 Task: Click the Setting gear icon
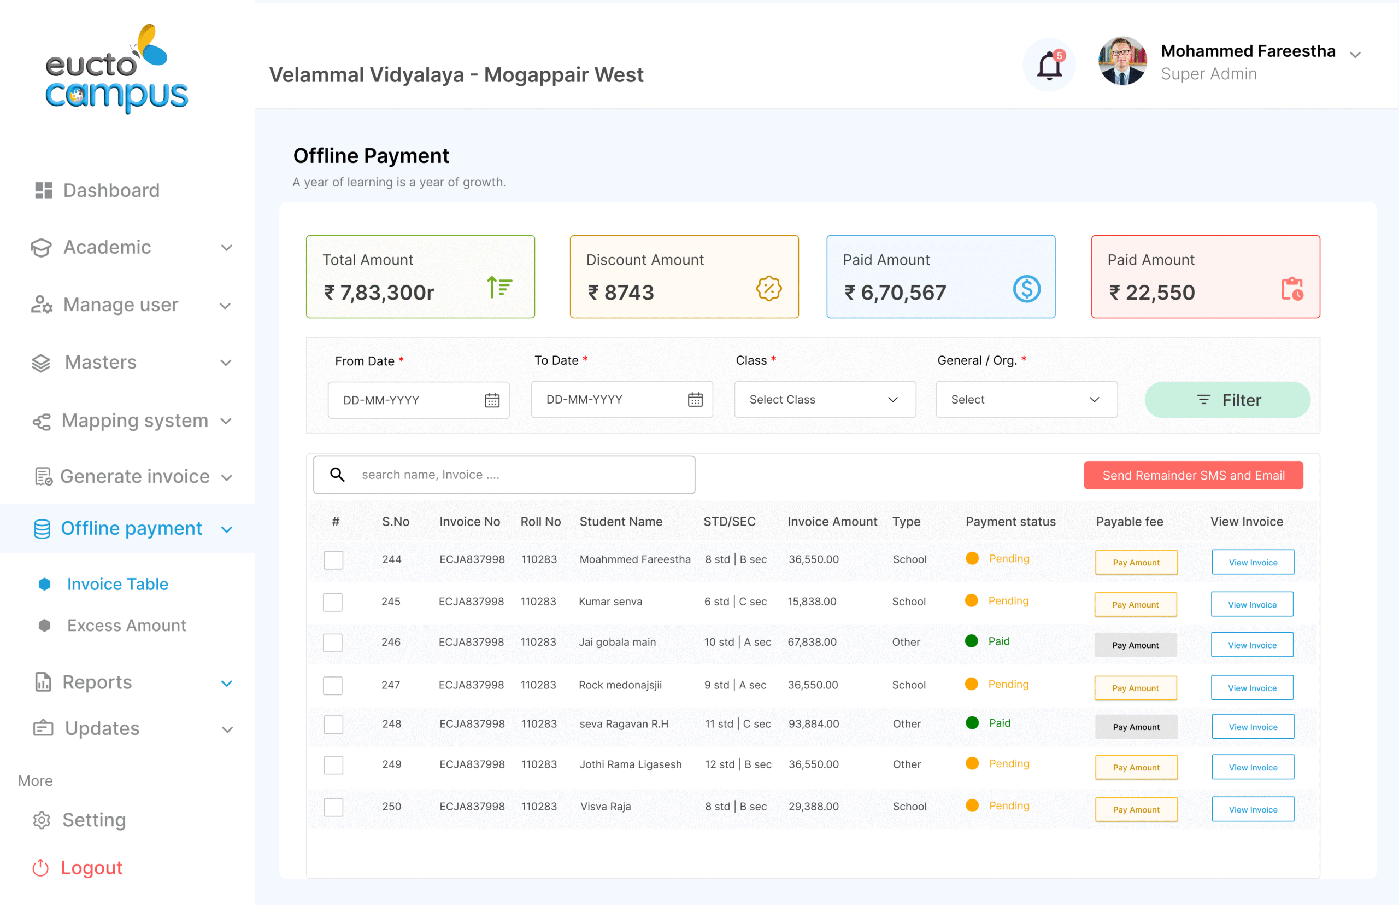[42, 820]
